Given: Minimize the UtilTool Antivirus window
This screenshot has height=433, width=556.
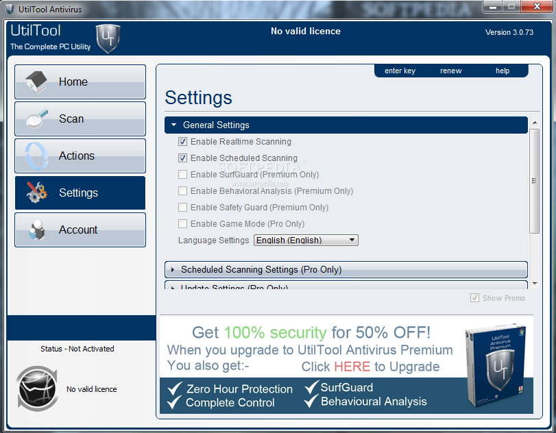Looking at the screenshot, I should (493, 6).
